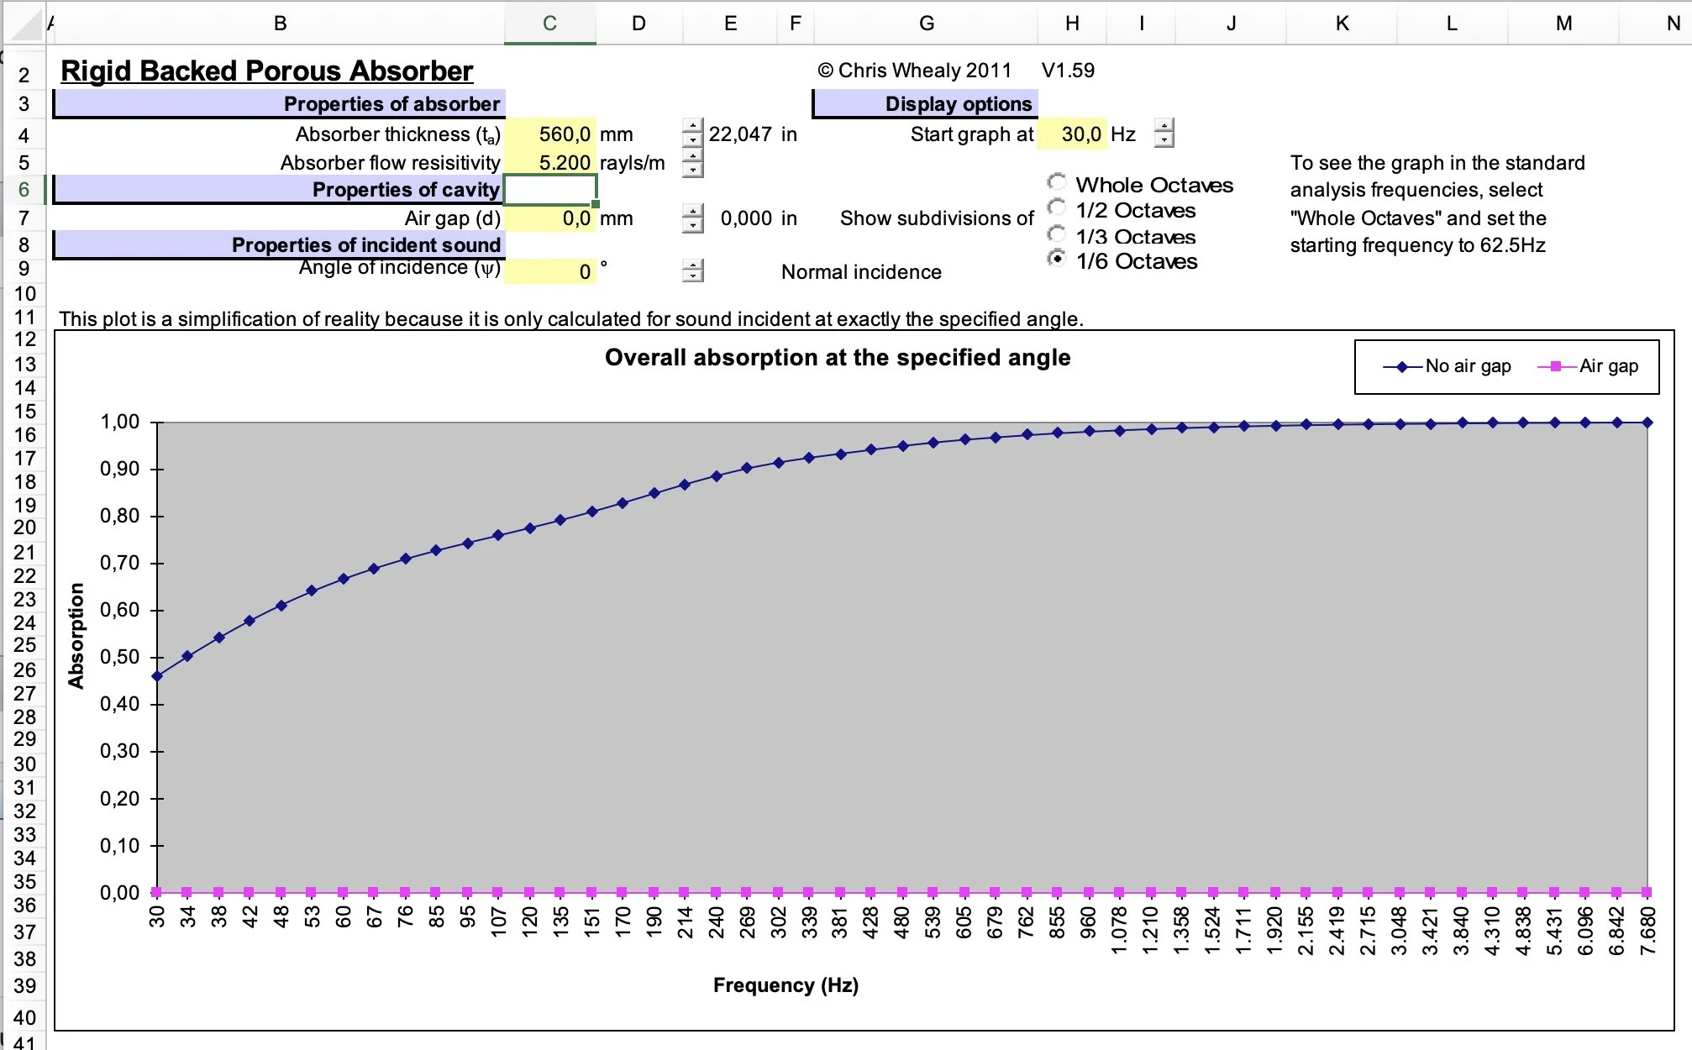Click the air gap spinner control
1692x1050 pixels.
click(x=692, y=218)
